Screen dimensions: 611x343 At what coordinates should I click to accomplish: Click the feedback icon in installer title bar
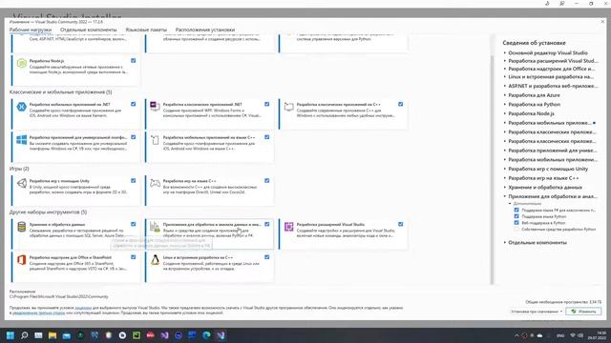coord(561,4)
